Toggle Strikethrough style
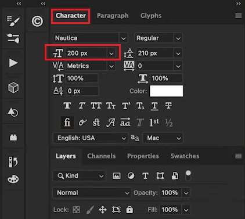The width and height of the screenshot is (245, 219). (168, 106)
